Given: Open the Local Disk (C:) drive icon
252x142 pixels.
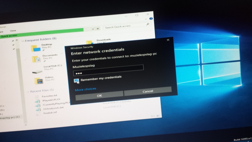Looking at the screenshot, I should coord(37,72).
